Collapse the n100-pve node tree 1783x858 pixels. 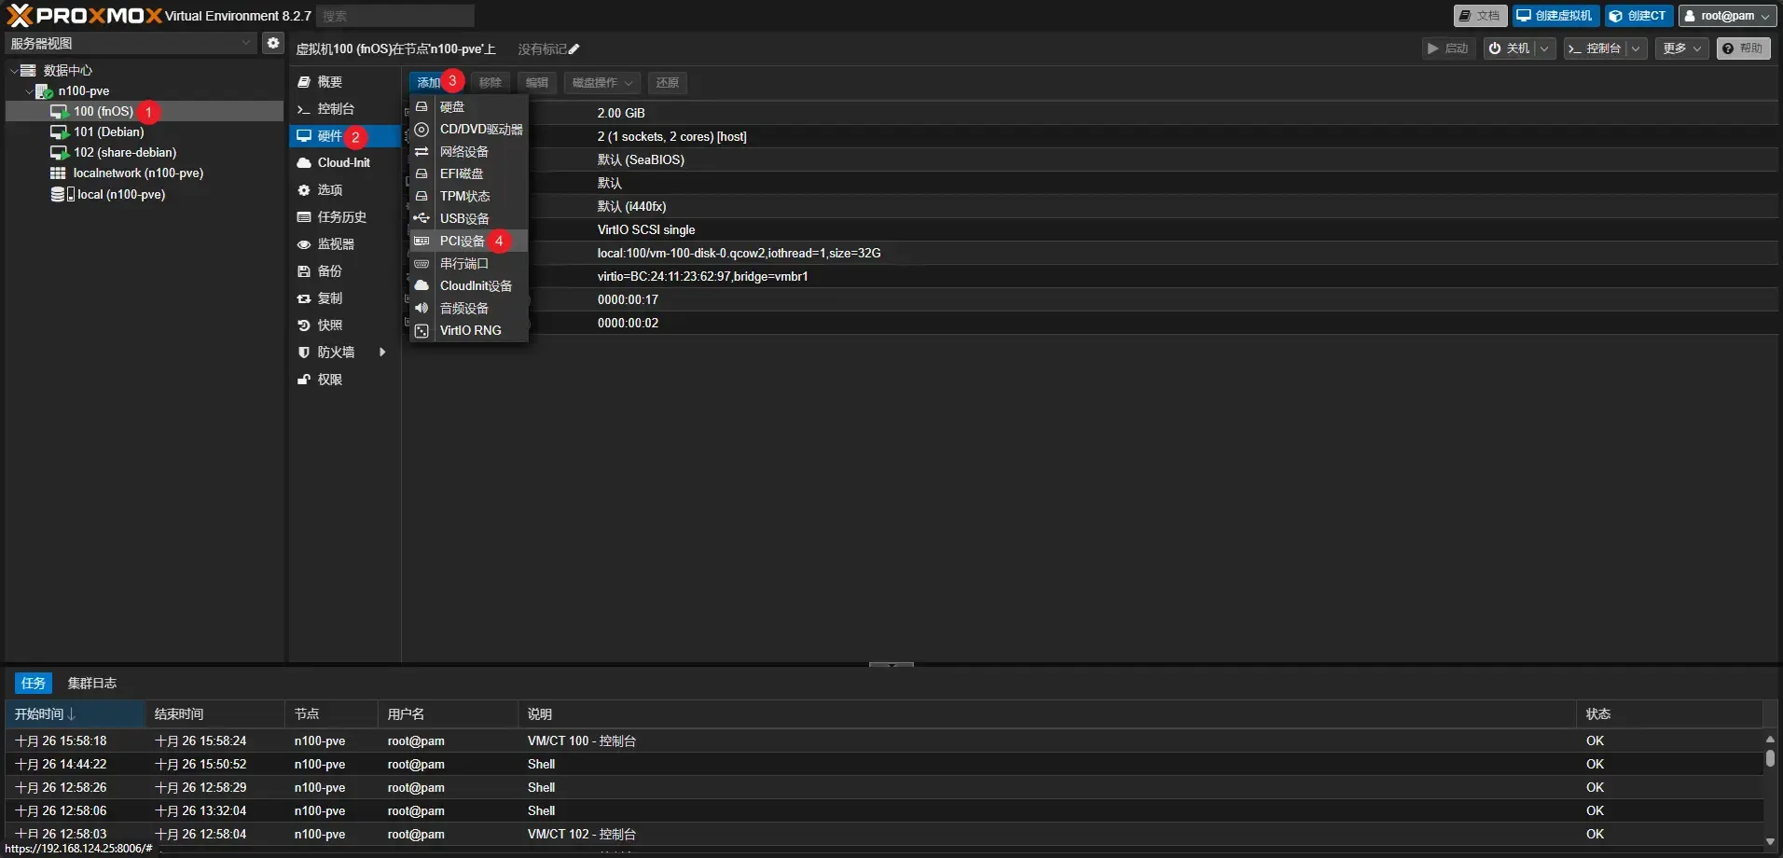point(28,91)
